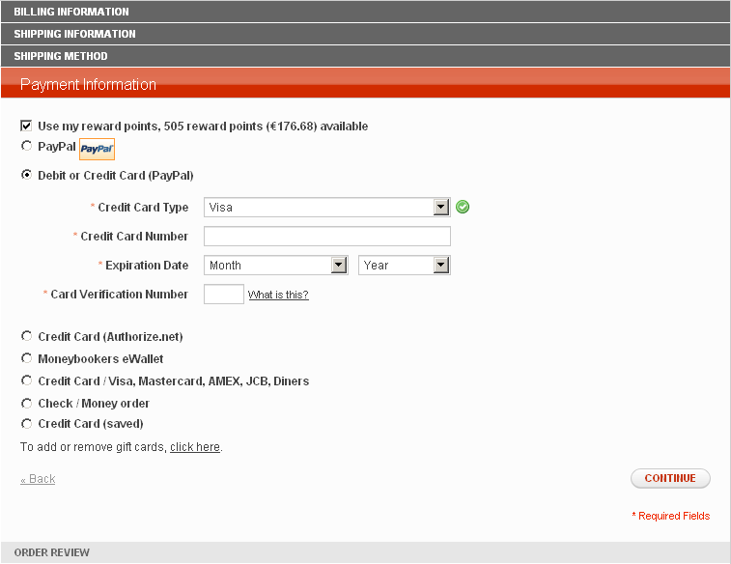Viewport: 731px width, 564px height.
Task: Focus the Credit Card Number field
Action: pyautogui.click(x=327, y=237)
